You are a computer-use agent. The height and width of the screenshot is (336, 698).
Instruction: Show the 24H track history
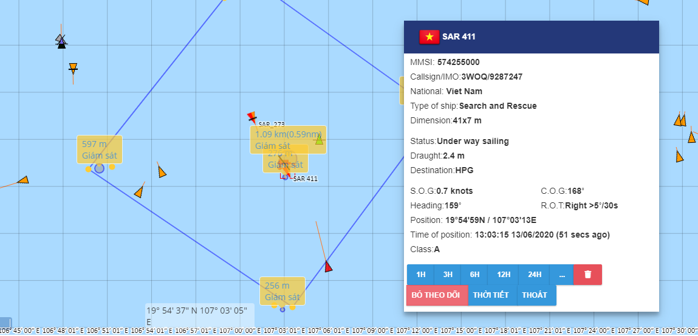click(x=535, y=275)
